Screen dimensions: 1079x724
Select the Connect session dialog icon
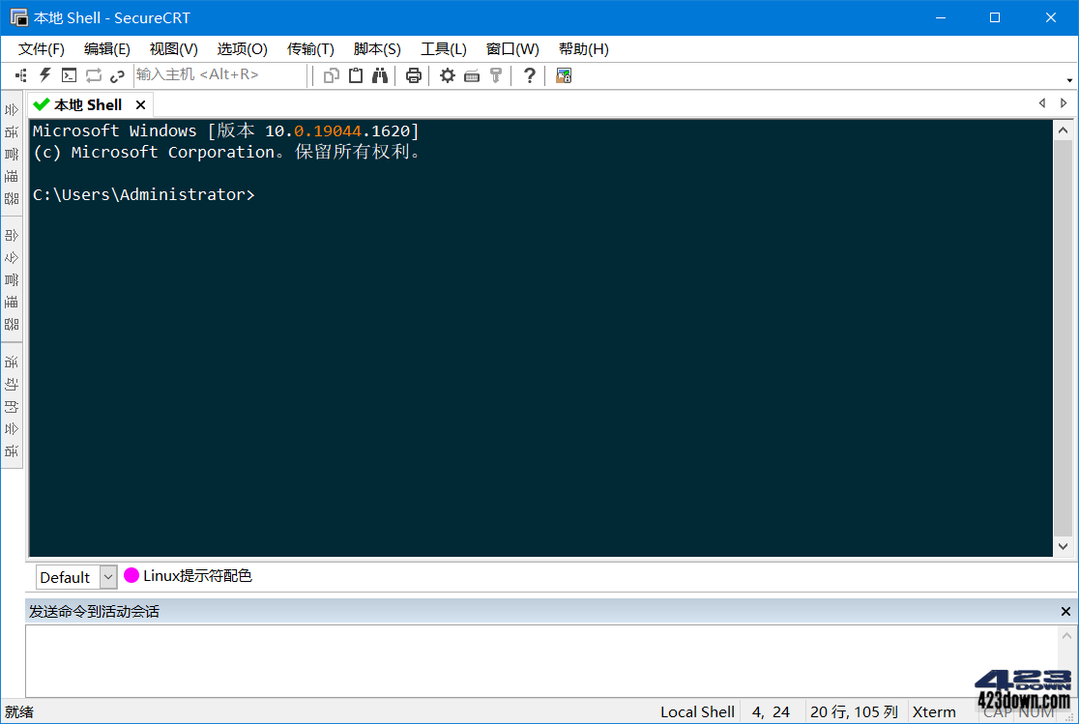[x=20, y=74]
